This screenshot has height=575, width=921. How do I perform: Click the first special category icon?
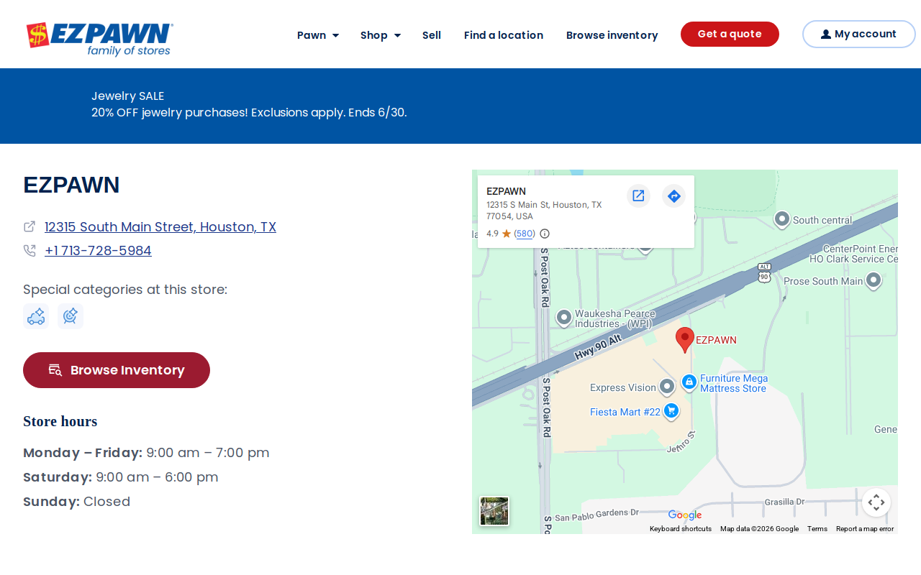click(x=36, y=316)
